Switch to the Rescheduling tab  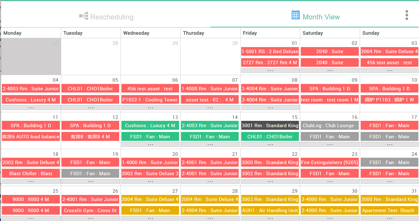pyautogui.click(x=106, y=17)
